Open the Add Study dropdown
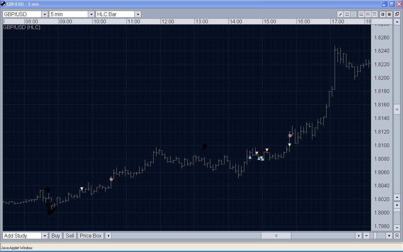The image size is (403, 252). (45, 236)
